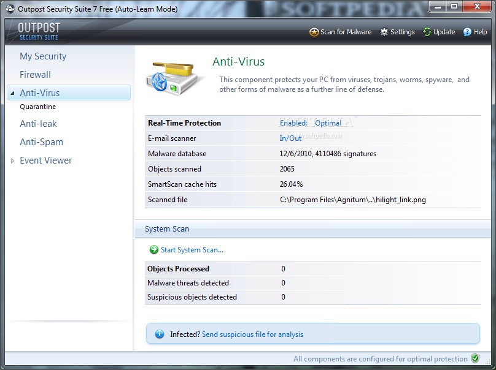Open the Firewall section
The width and height of the screenshot is (496, 370).
[x=35, y=75]
